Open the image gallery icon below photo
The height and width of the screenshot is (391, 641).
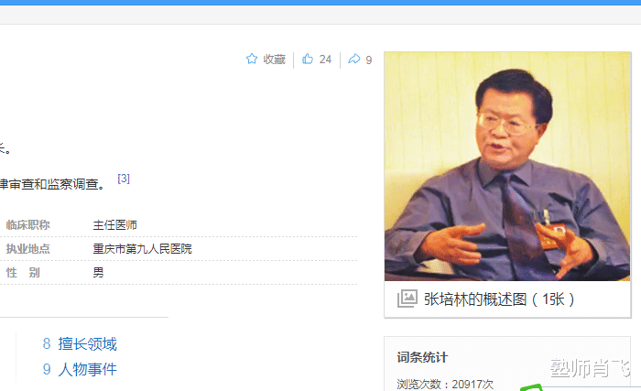[407, 299]
